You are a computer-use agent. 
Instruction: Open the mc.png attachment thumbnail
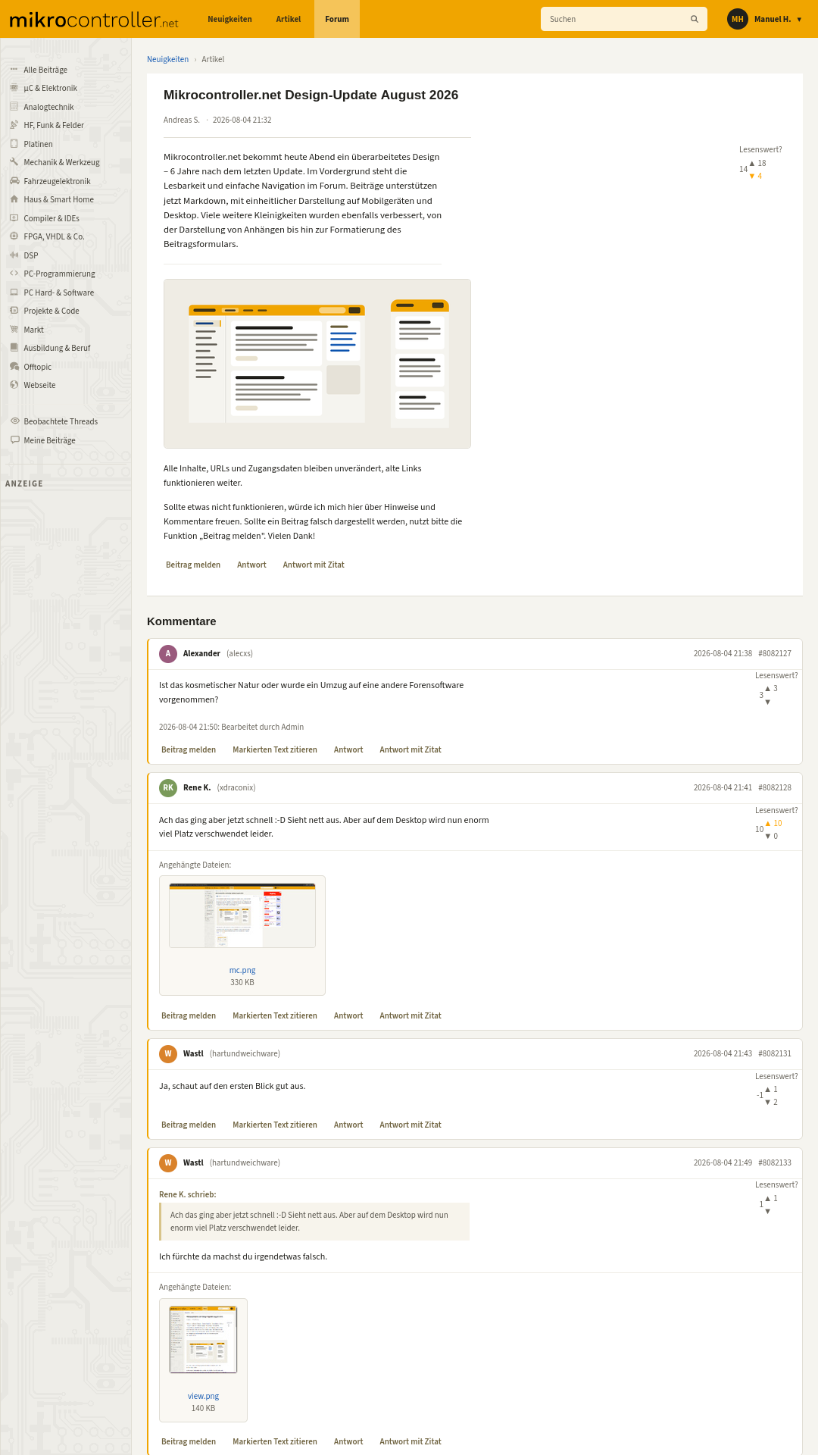(x=242, y=915)
